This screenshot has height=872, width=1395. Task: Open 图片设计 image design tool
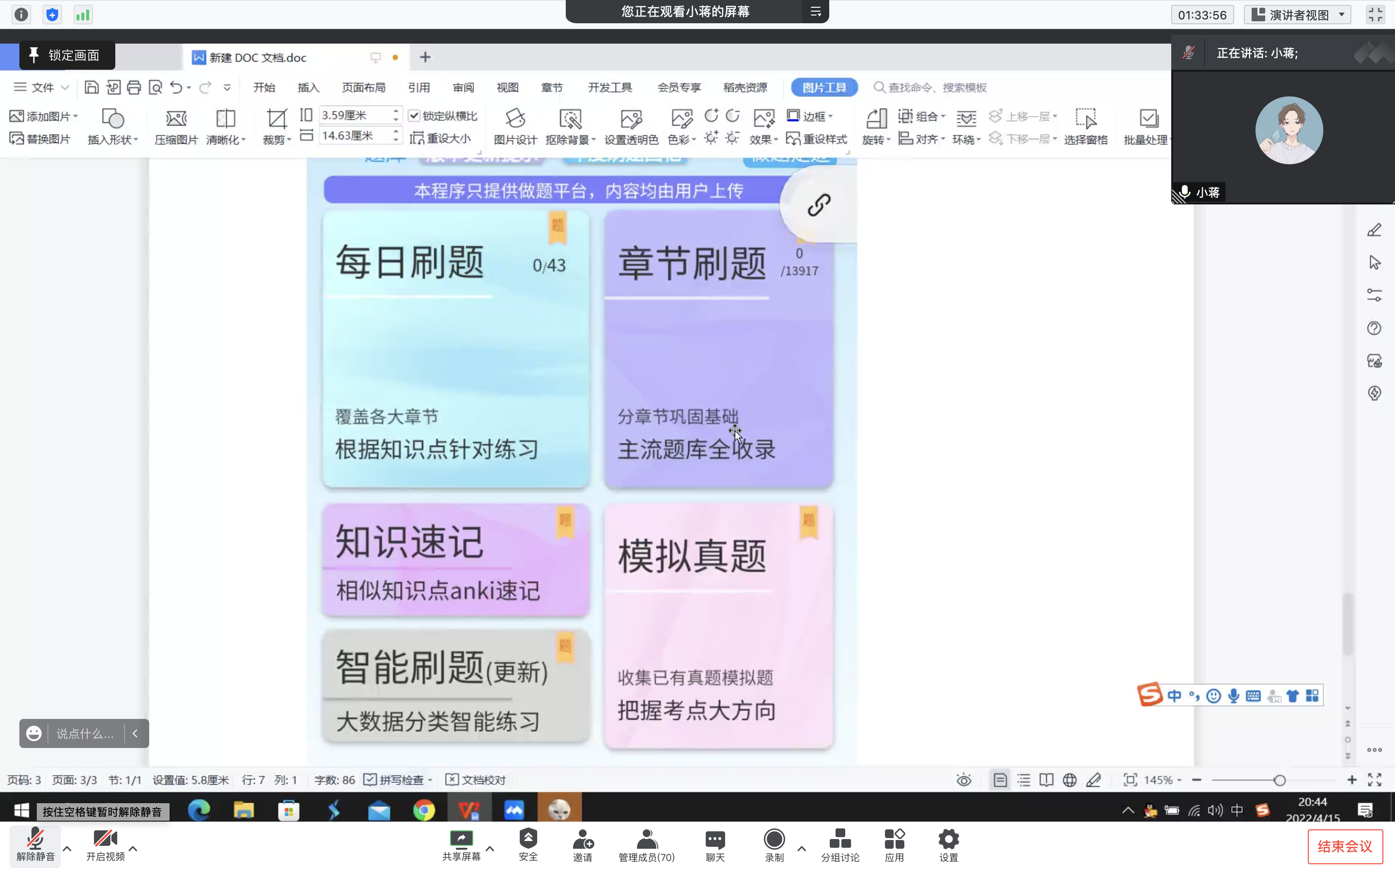[x=515, y=119]
